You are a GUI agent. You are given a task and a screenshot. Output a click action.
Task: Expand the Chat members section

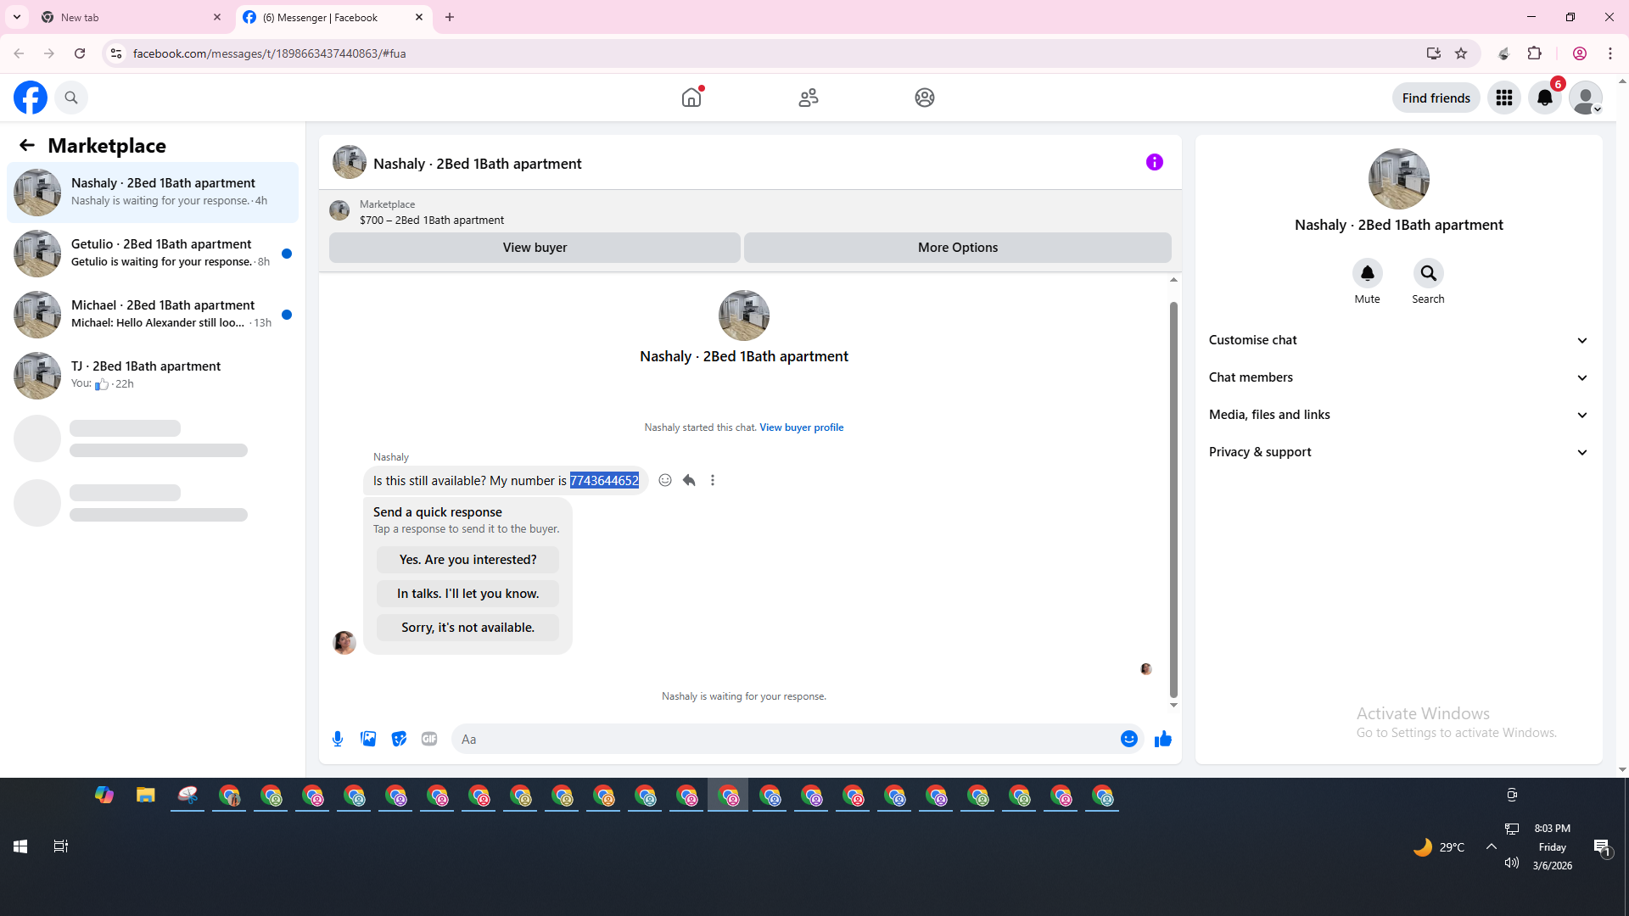coord(1398,377)
